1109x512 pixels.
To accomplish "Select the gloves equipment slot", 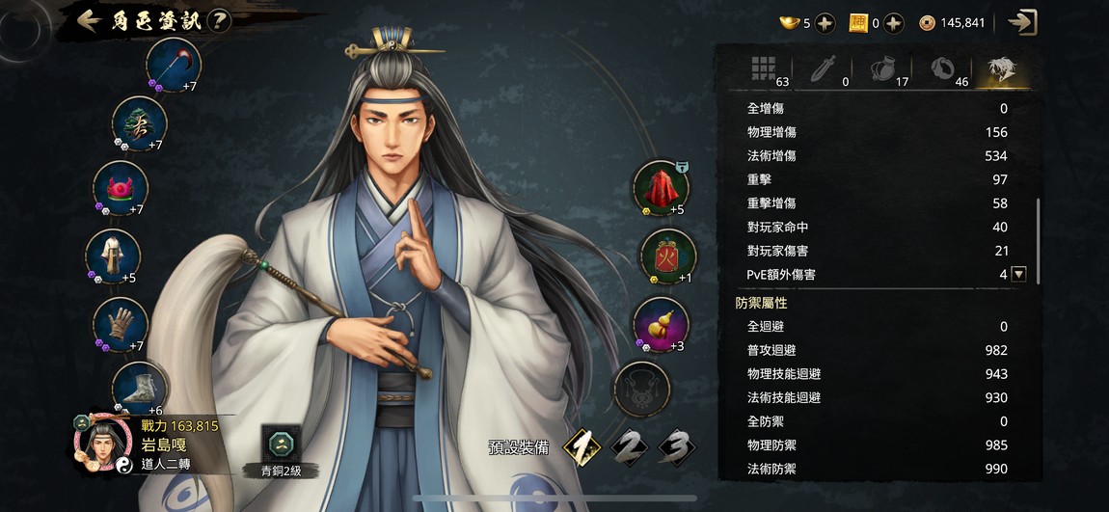I will coord(121,325).
